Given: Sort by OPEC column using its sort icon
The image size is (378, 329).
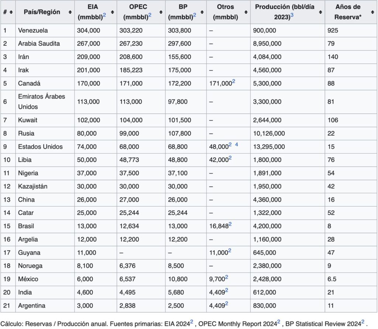Looking at the screenshot, I should coord(161,12).
